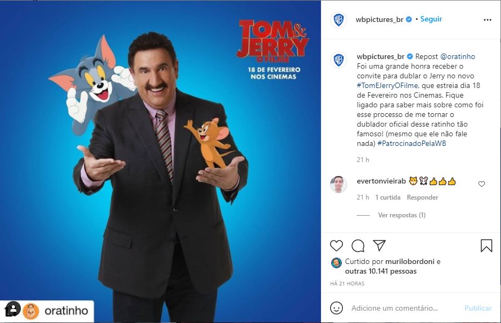Follow the account with Seguir

coord(431,19)
